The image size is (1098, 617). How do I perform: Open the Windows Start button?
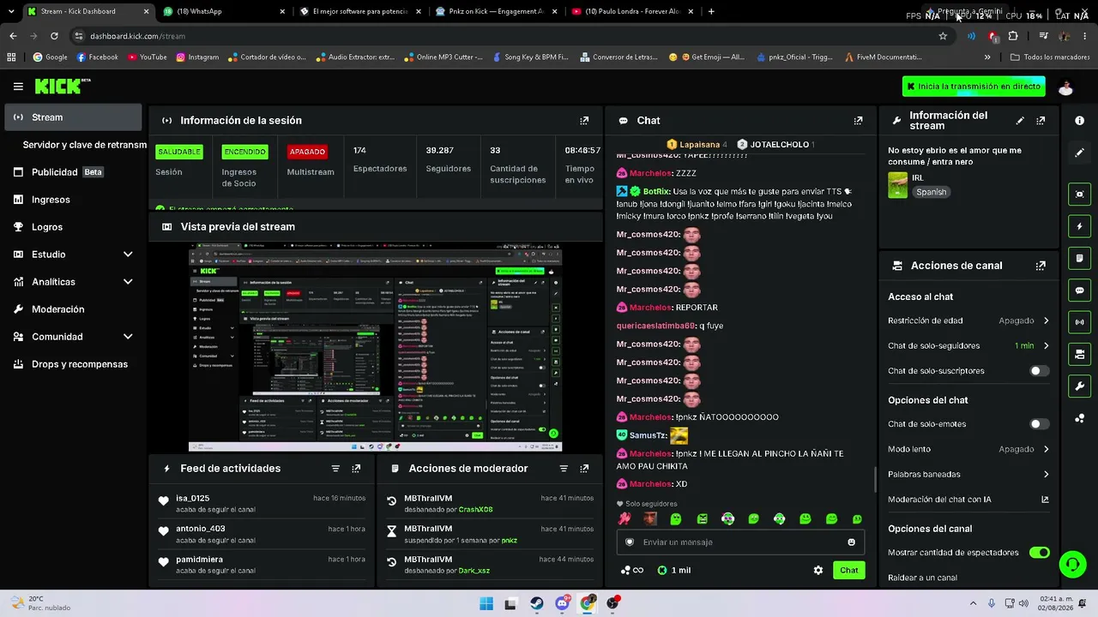tap(486, 603)
